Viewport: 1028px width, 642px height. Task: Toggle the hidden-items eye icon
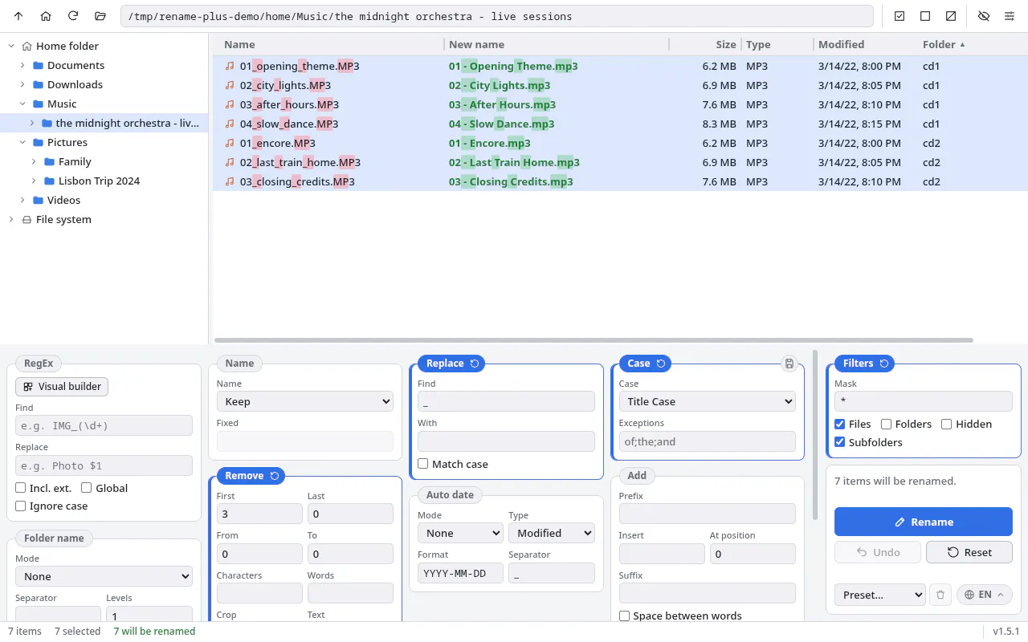tap(984, 16)
